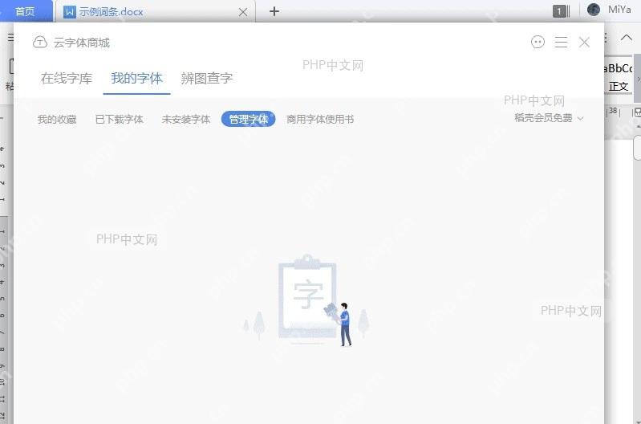The width and height of the screenshot is (641, 424).
Task: Open the font store hamburger menu
Action: pyautogui.click(x=561, y=42)
